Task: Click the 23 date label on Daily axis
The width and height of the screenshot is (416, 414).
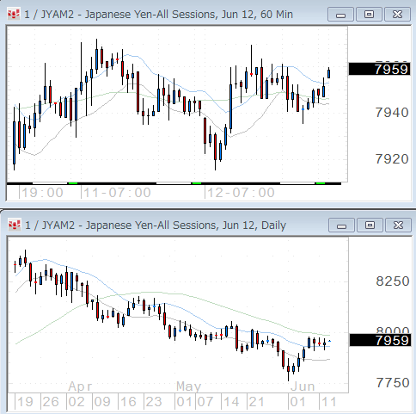Action: tap(154, 402)
